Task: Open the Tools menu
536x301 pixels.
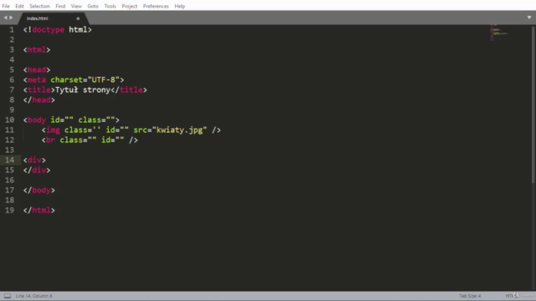Action: (x=110, y=6)
